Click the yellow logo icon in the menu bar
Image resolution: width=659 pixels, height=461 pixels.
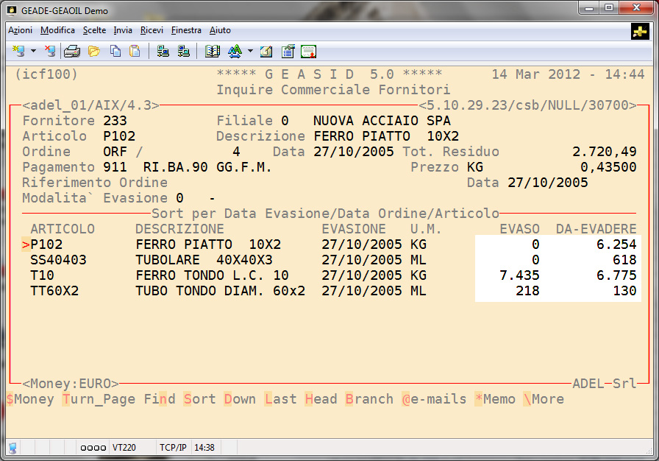(639, 32)
